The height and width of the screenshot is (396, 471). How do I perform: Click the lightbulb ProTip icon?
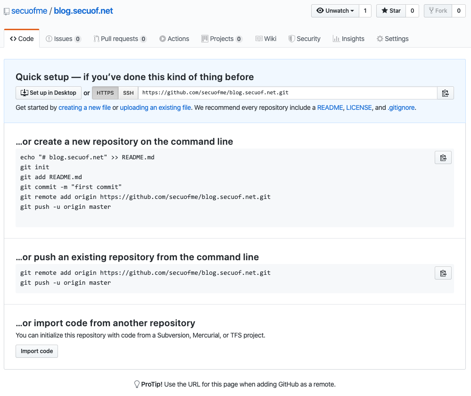coord(137,384)
